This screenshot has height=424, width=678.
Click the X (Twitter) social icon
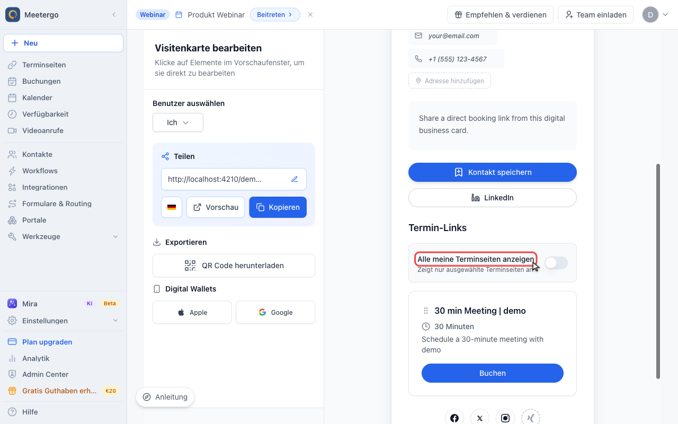[x=480, y=418]
